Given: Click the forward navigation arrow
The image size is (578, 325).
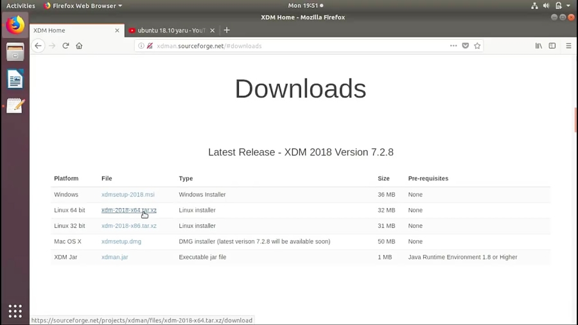Looking at the screenshot, I should pos(52,46).
